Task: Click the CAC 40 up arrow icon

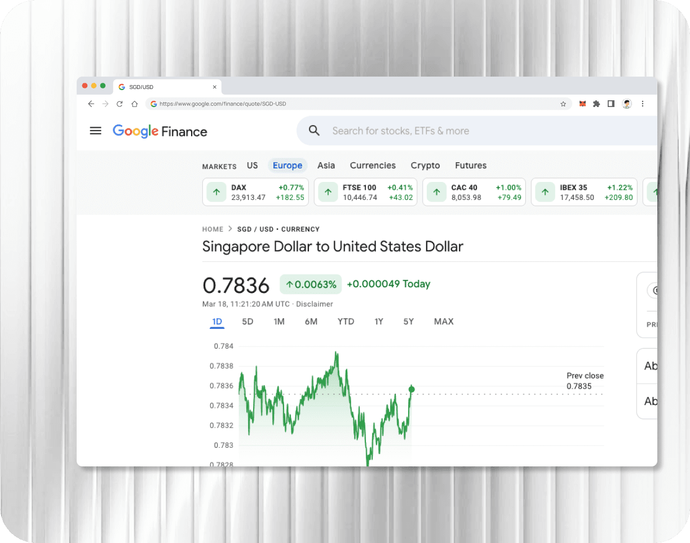Action: [x=436, y=192]
